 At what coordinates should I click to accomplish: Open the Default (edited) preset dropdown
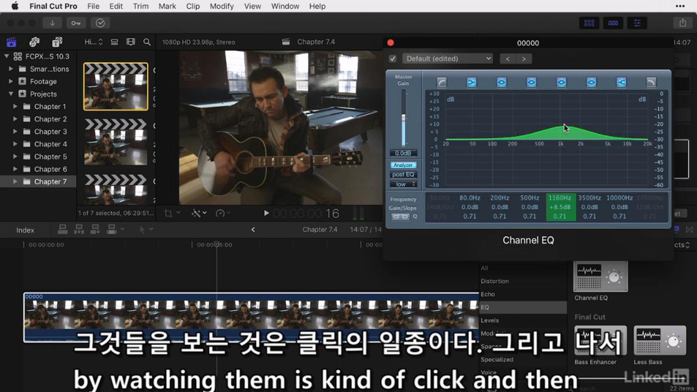(448, 59)
